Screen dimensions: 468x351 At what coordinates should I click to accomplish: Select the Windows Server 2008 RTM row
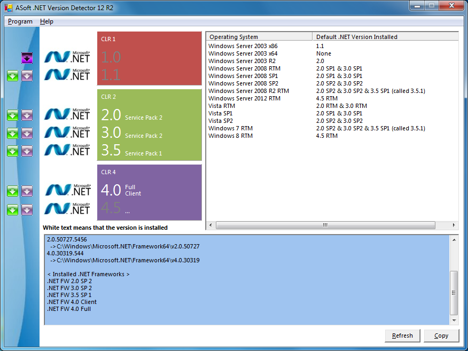tap(332, 68)
